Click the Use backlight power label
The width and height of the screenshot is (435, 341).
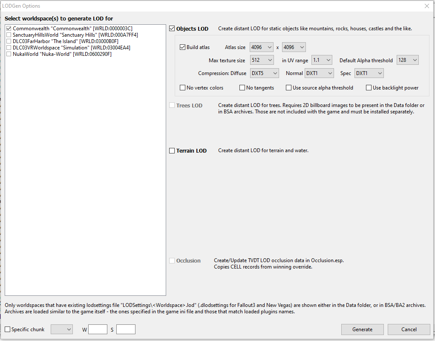click(396, 88)
